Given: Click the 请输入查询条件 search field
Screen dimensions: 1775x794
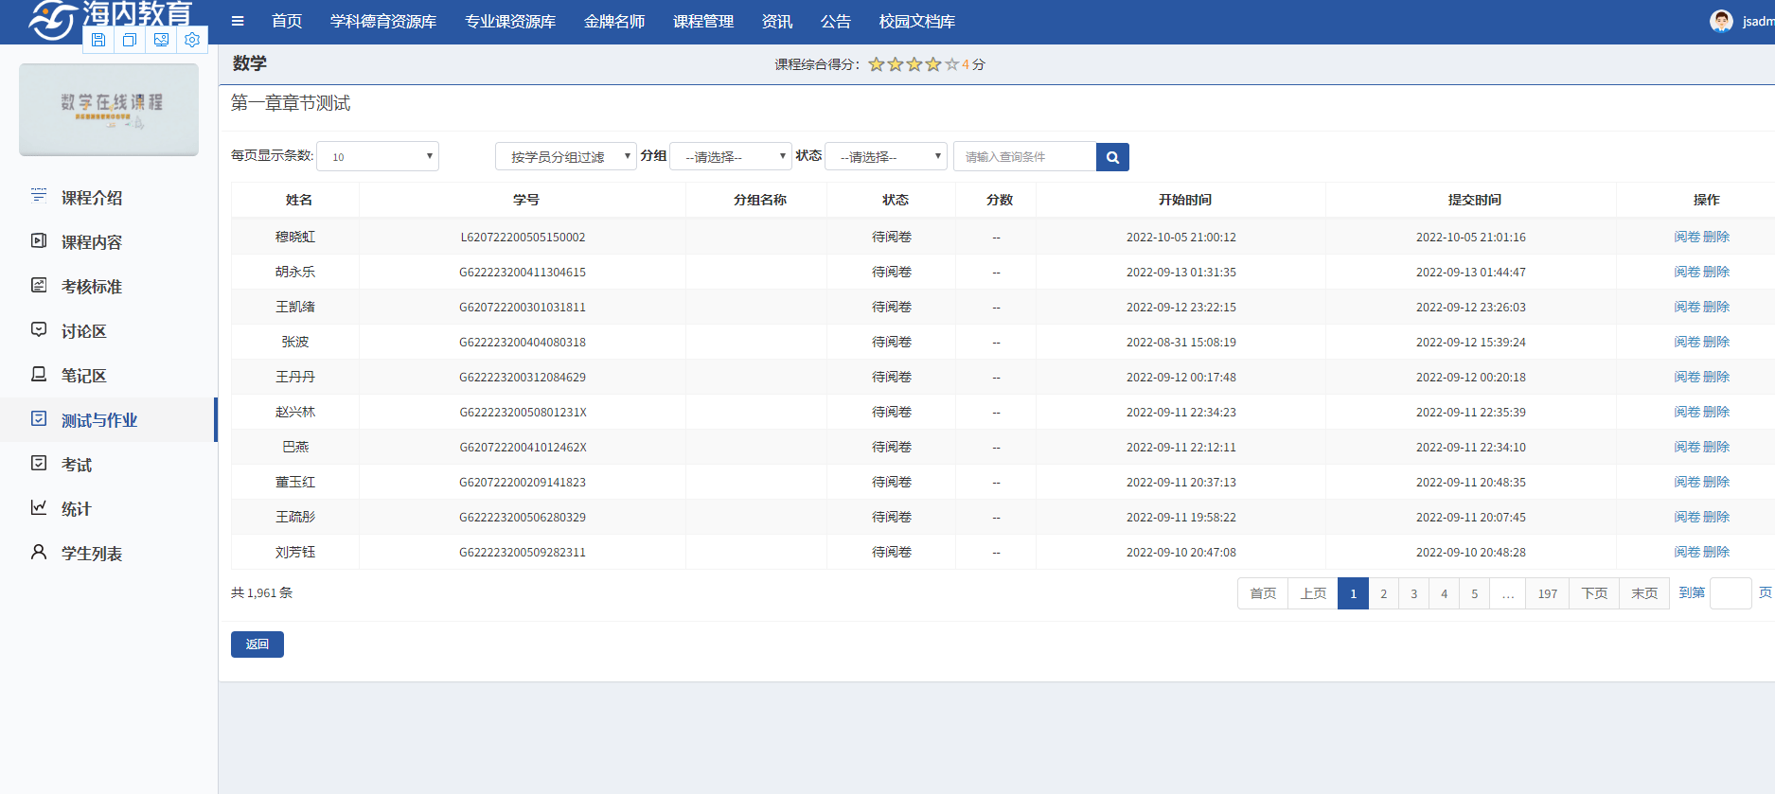Looking at the screenshot, I should coord(1024,157).
